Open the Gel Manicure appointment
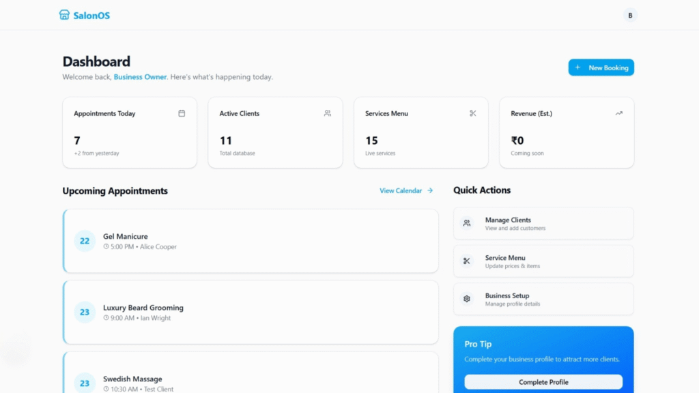The width and height of the screenshot is (699, 393). pyautogui.click(x=251, y=241)
